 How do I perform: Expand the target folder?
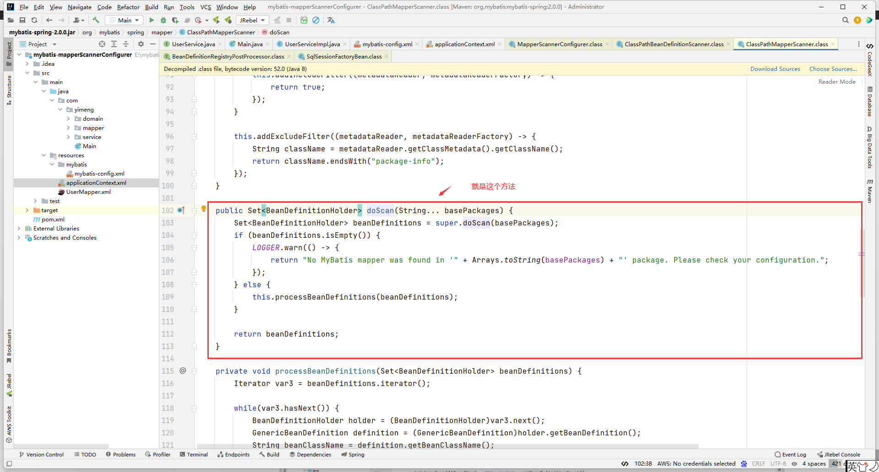(x=27, y=210)
